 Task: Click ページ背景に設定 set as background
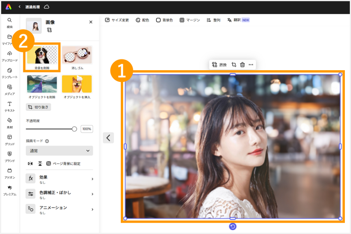(63, 164)
